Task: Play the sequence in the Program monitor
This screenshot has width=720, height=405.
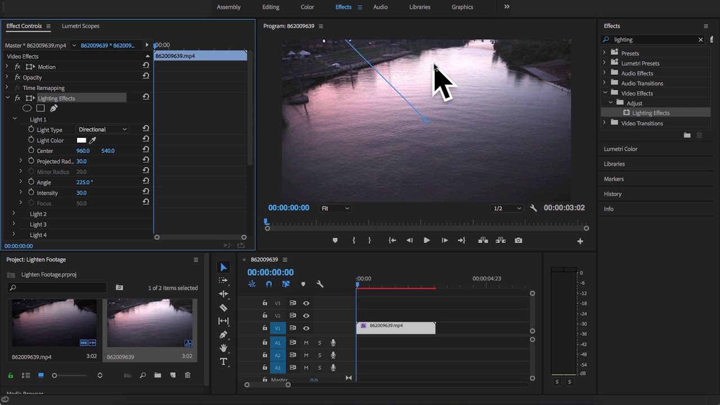Action: [x=426, y=240]
